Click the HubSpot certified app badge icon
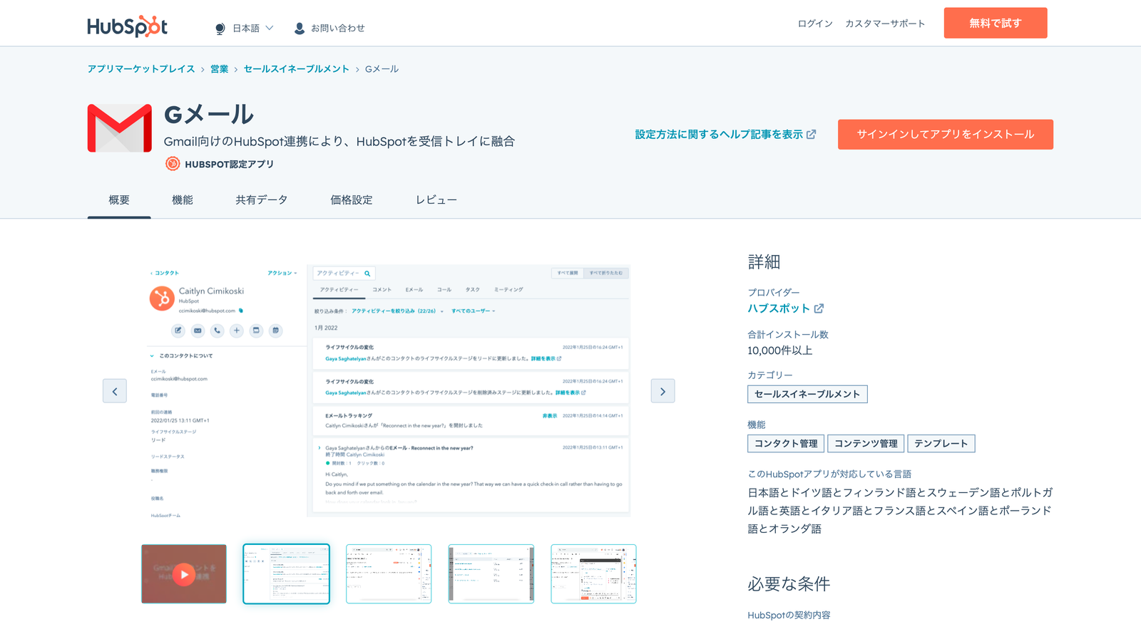The width and height of the screenshot is (1141, 624). (173, 164)
